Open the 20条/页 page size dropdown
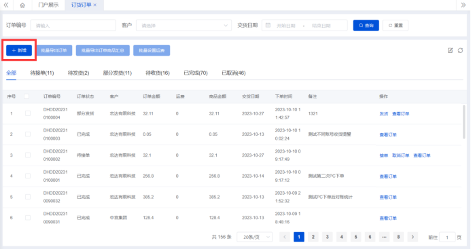This screenshot has width=471, height=249. [255, 237]
